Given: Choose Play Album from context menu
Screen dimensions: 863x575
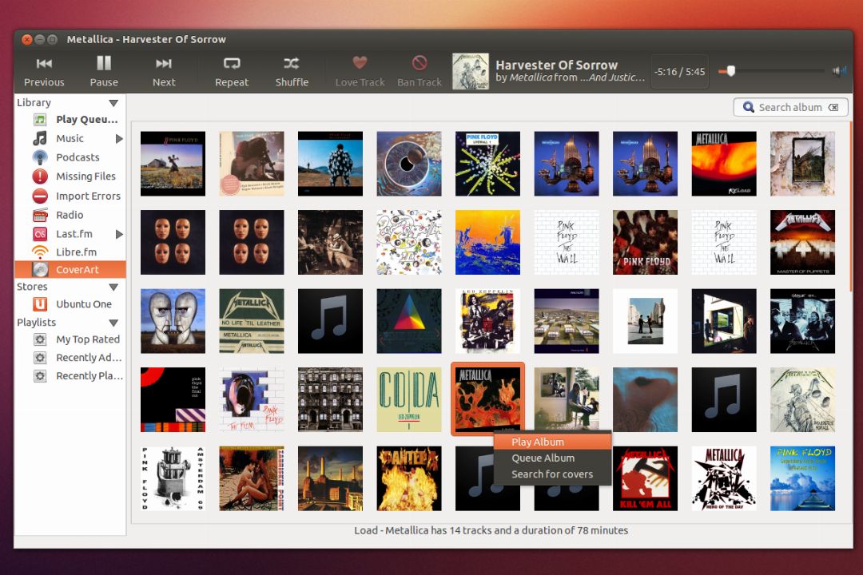Looking at the screenshot, I should click(538, 442).
